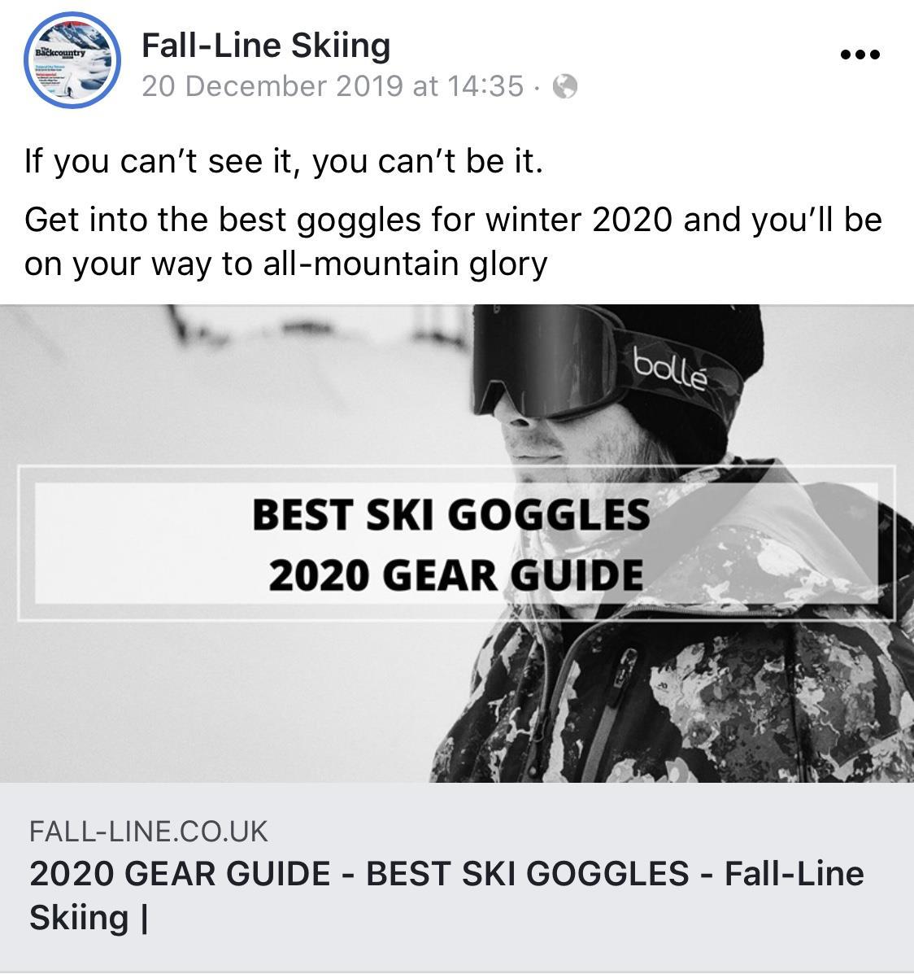Screen dimensions: 914x974
Task: Click the Fall-Line Skiing profile picture
Action: click(72, 60)
